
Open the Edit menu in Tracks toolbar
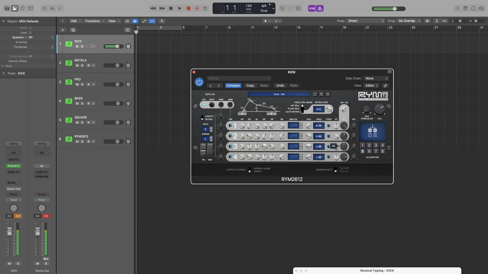75,21
